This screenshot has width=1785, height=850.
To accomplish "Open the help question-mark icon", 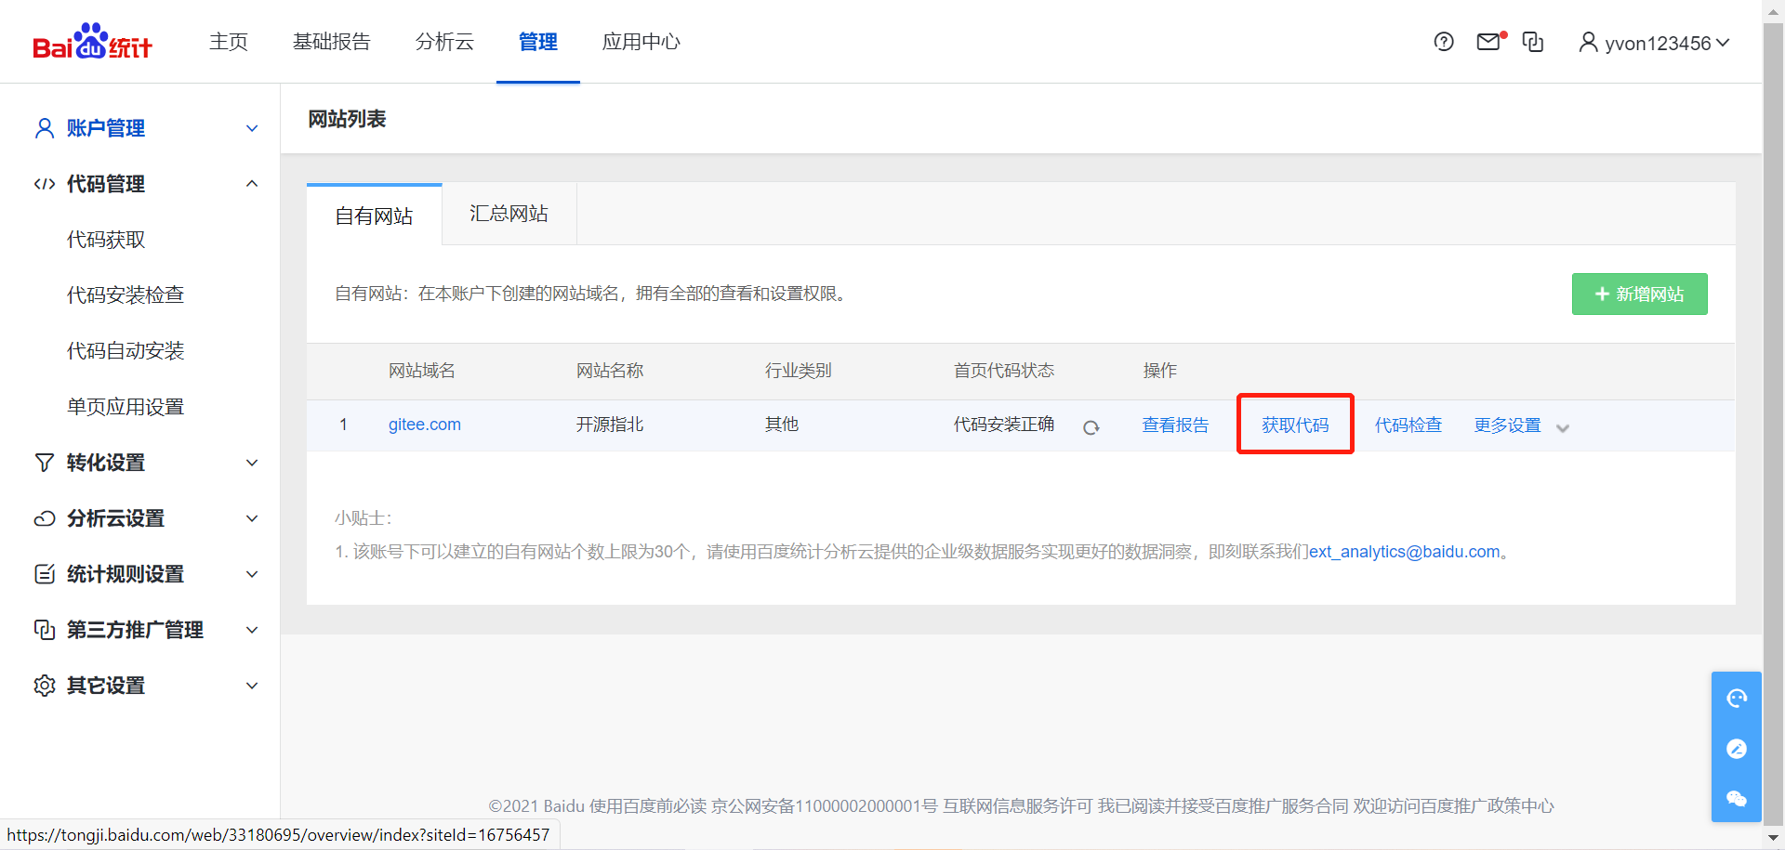I will coord(1444,42).
